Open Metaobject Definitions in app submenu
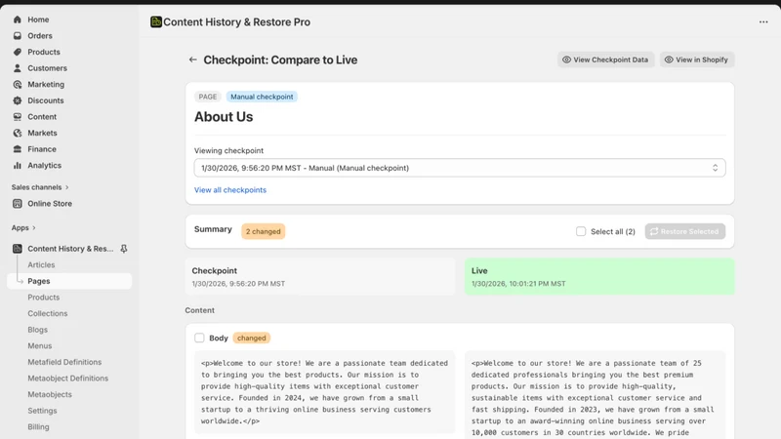781x439 pixels. click(68, 379)
